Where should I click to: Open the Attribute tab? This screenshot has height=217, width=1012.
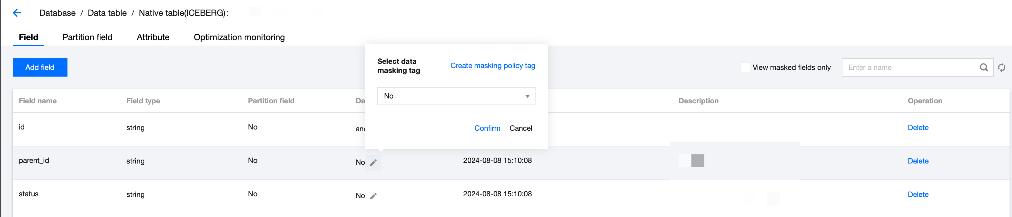(153, 37)
